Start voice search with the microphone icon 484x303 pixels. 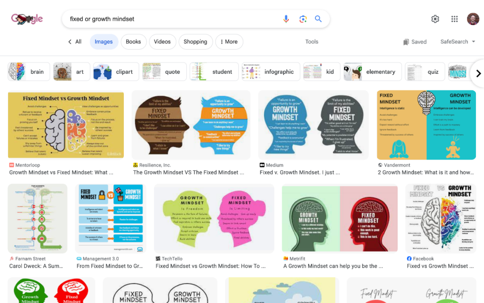tap(286, 19)
